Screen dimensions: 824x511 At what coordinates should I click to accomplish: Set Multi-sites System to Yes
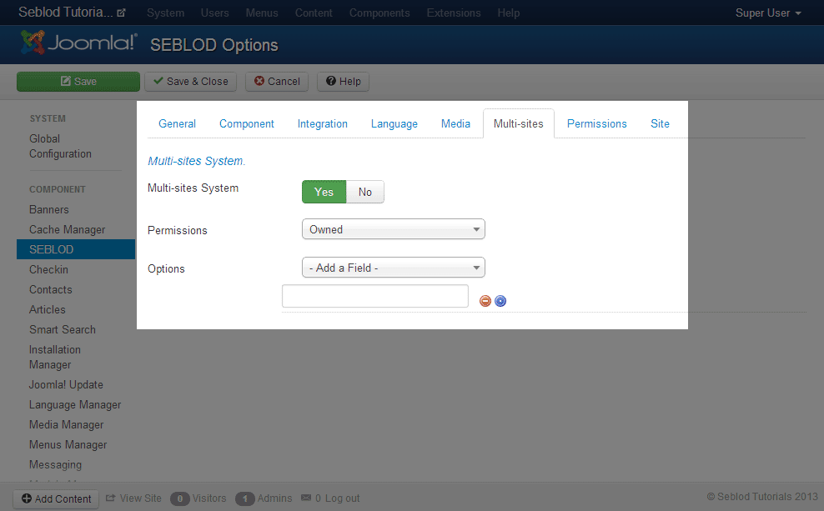tap(324, 192)
